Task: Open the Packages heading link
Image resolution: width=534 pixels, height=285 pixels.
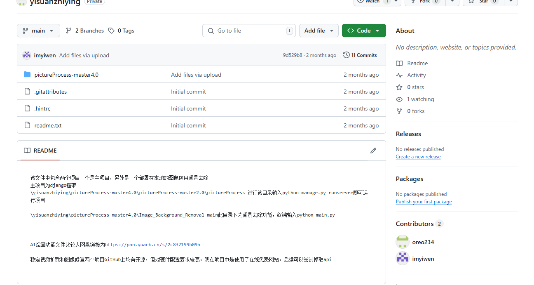Action: 410,179
